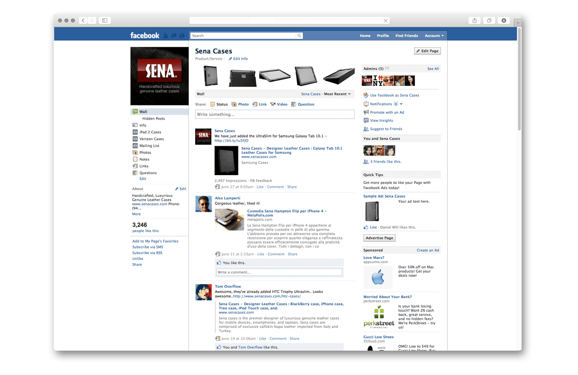Click Alex Lamperti profile picture
The image size is (578, 375).
[x=204, y=204]
